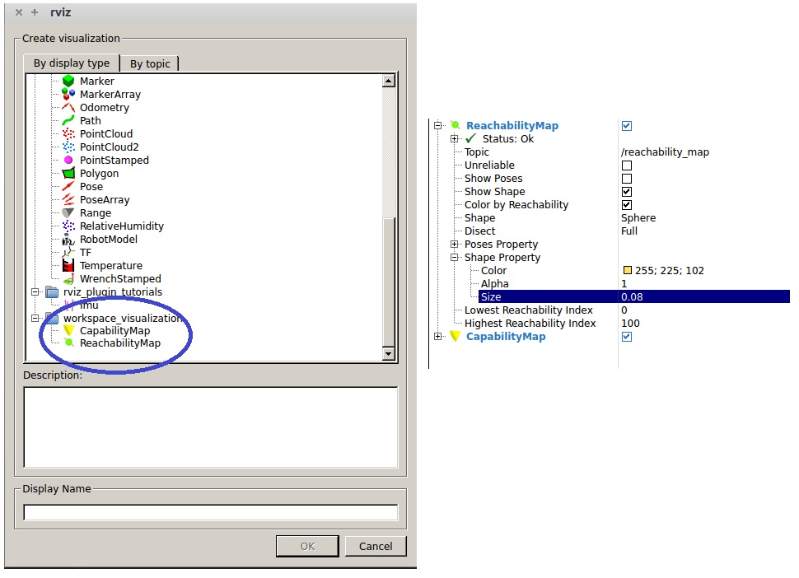Collapse the Shape Property section
This screenshot has width=799, height=578.
click(455, 258)
